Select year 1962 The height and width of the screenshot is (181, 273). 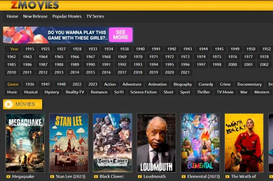pyautogui.click(x=12, y=57)
